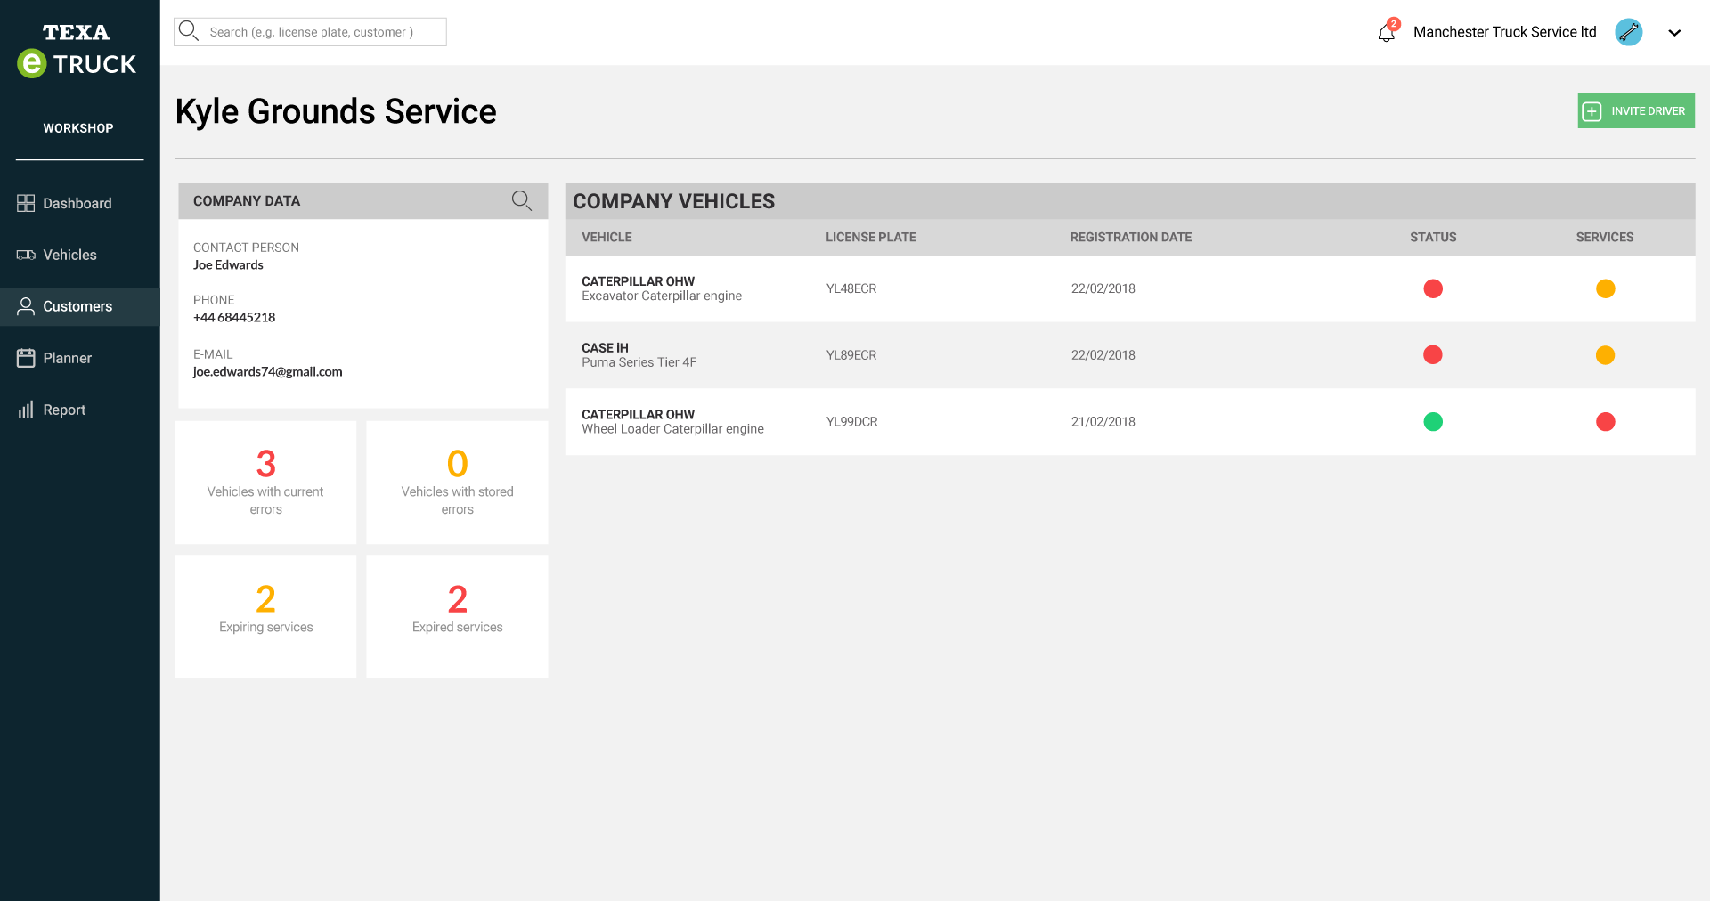Click registration date 21/02/2018

1103,422
